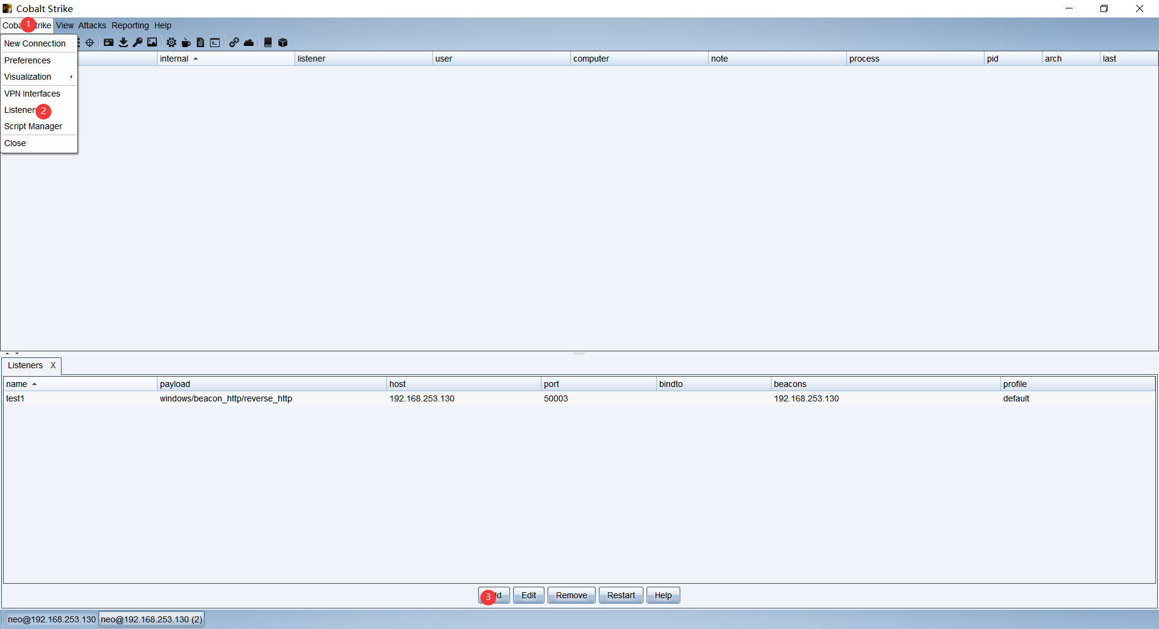Open screenshots via the picture icon
The width and height of the screenshot is (1159, 629).
tap(152, 42)
